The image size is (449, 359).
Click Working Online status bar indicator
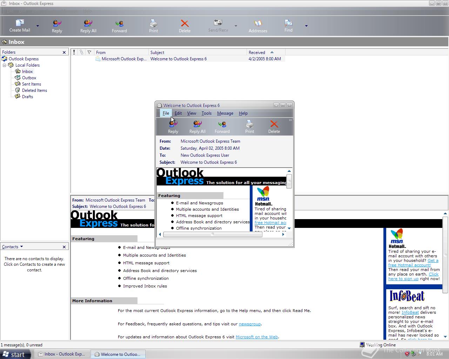click(x=377, y=345)
